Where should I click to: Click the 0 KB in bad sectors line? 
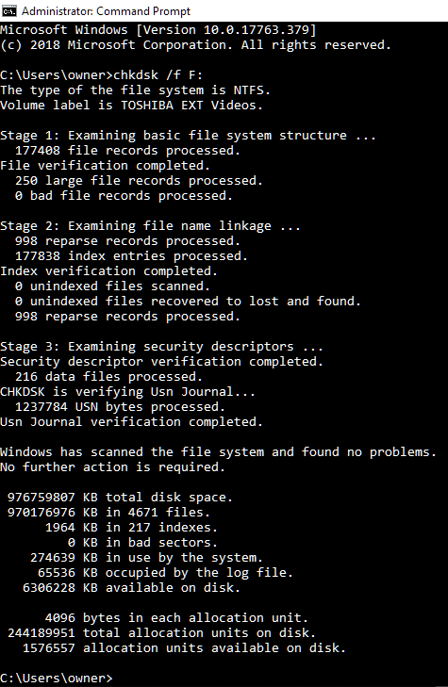pyautogui.click(x=143, y=543)
